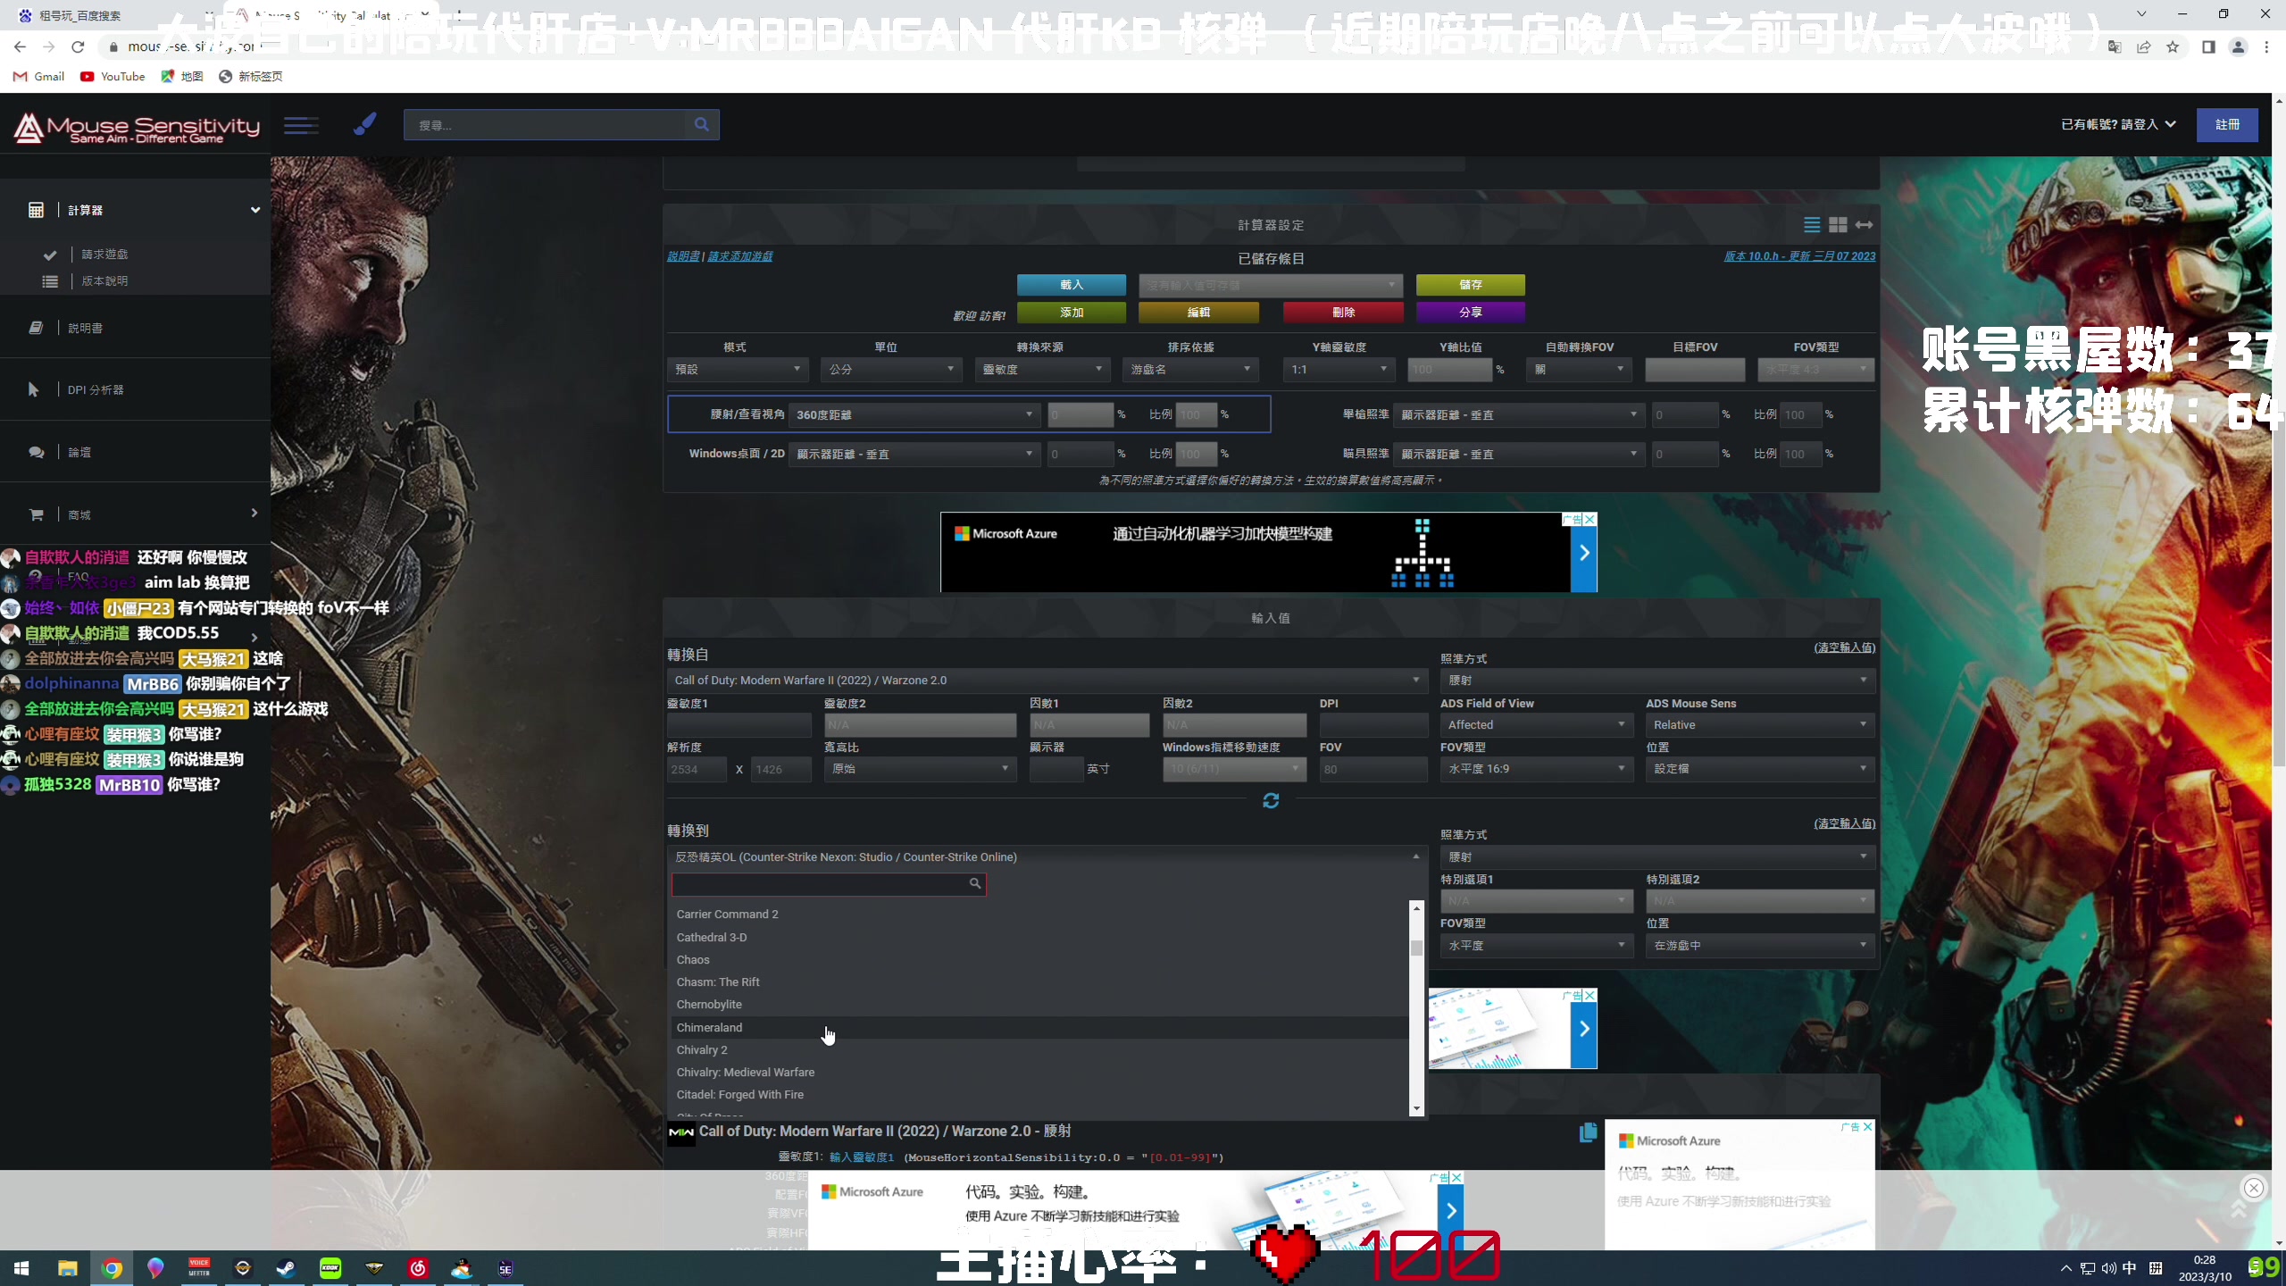Click the game list scrollbar down arrow

point(1416,1109)
